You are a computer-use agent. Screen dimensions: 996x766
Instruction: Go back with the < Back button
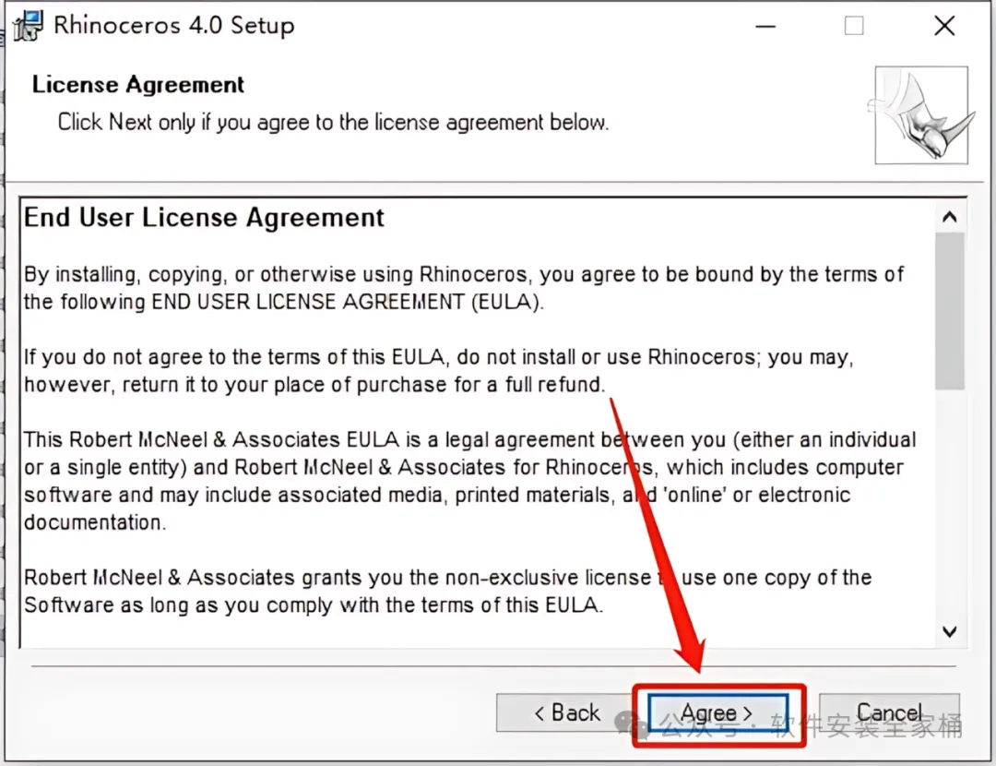(566, 713)
